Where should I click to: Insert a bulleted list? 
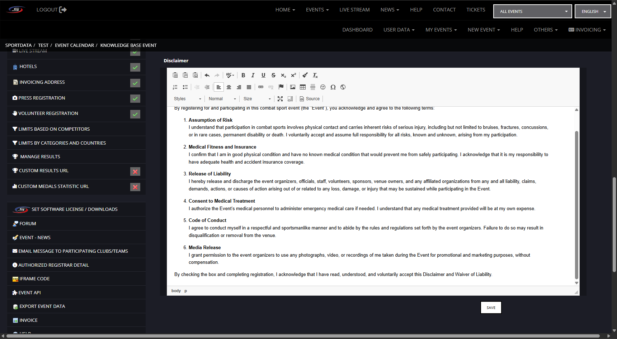pos(185,87)
